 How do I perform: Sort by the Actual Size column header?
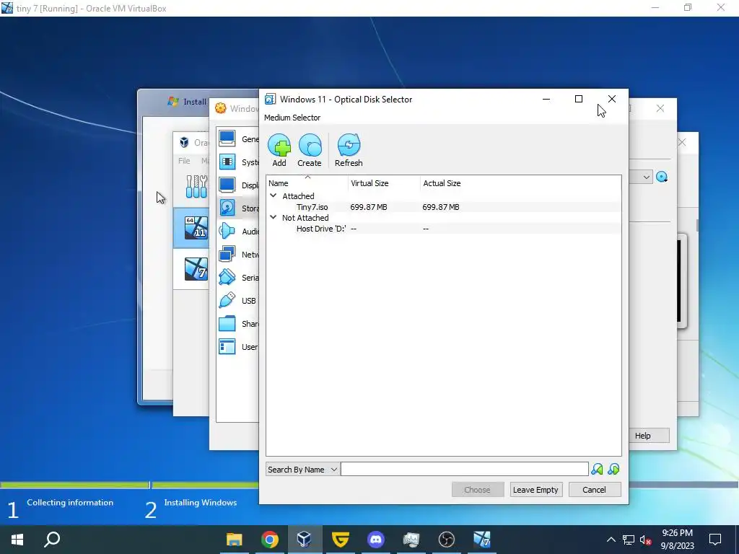point(521,183)
